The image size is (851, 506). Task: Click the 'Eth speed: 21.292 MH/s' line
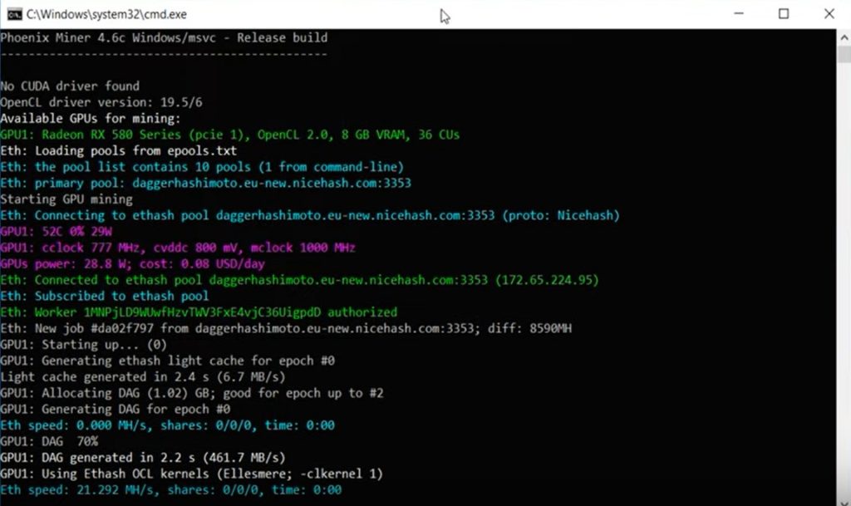(171, 490)
